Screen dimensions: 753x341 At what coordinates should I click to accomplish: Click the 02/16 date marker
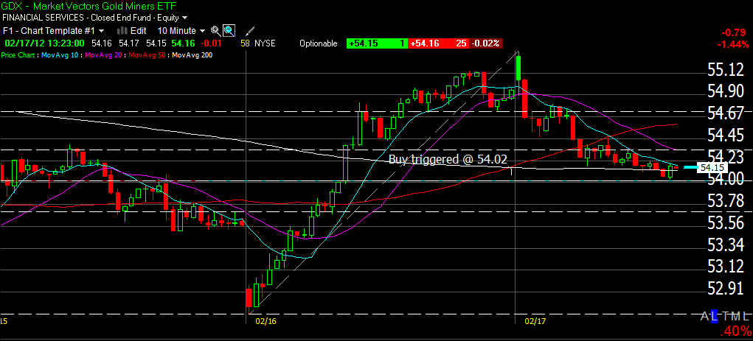pos(266,320)
